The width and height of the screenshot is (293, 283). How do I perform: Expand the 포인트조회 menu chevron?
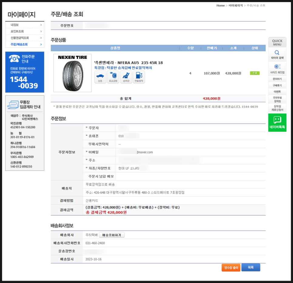(41, 32)
